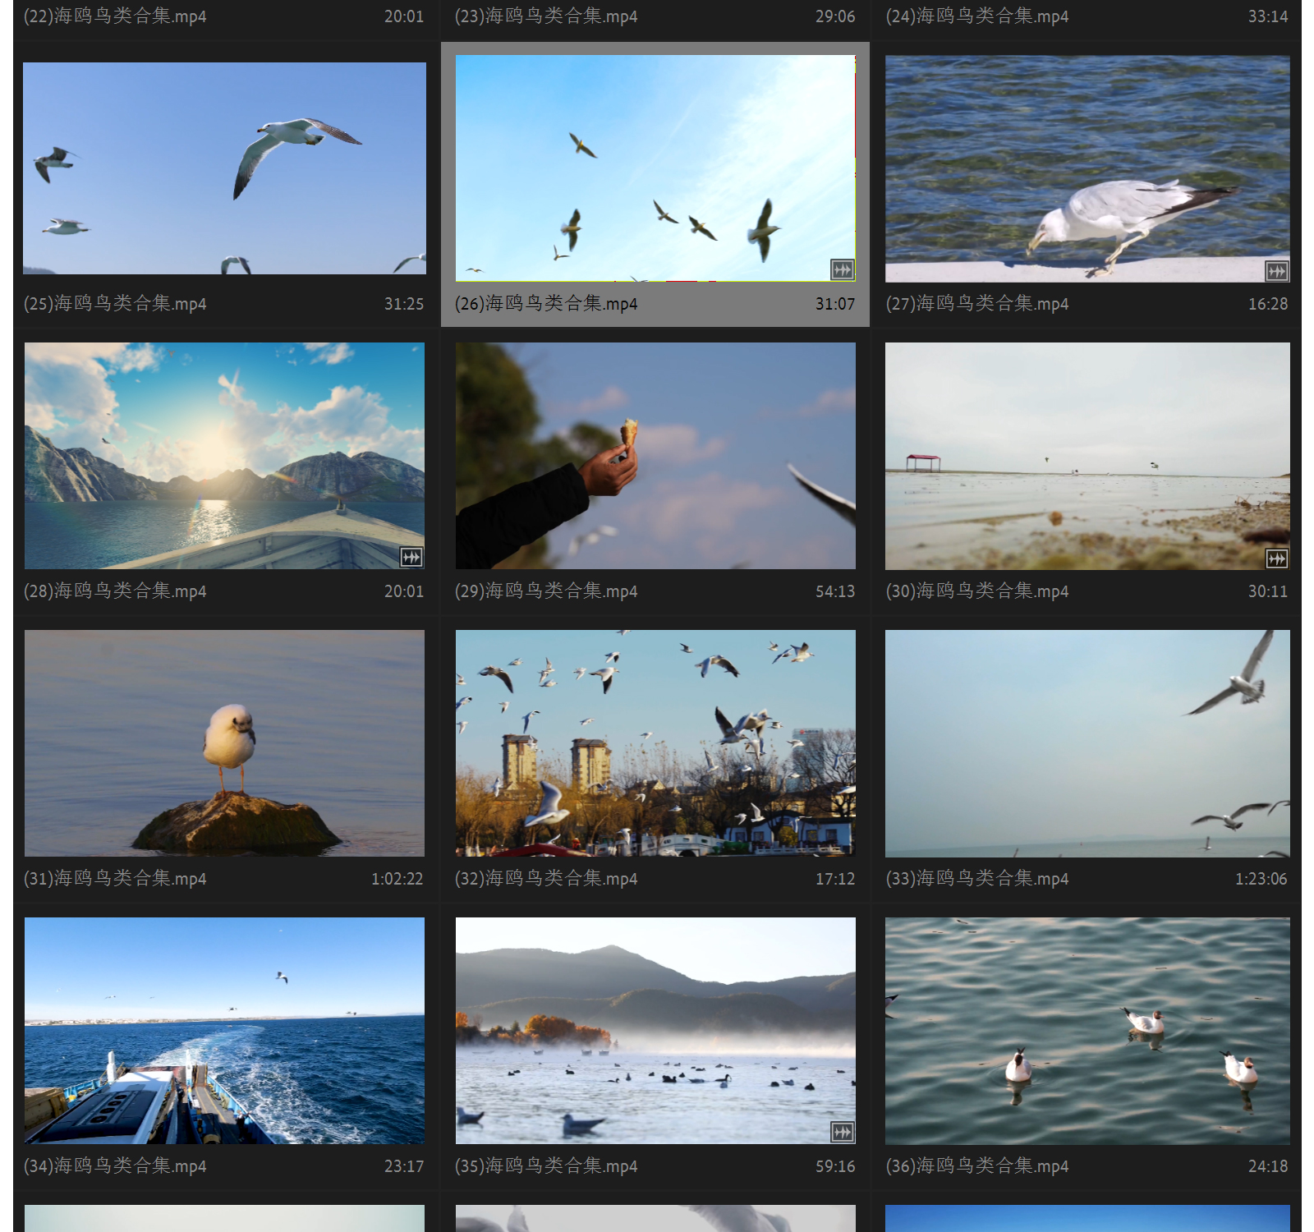This screenshot has width=1314, height=1232.
Task: Click the file name (30)海鸥鸟类合集.mp4
Action: click(x=977, y=591)
